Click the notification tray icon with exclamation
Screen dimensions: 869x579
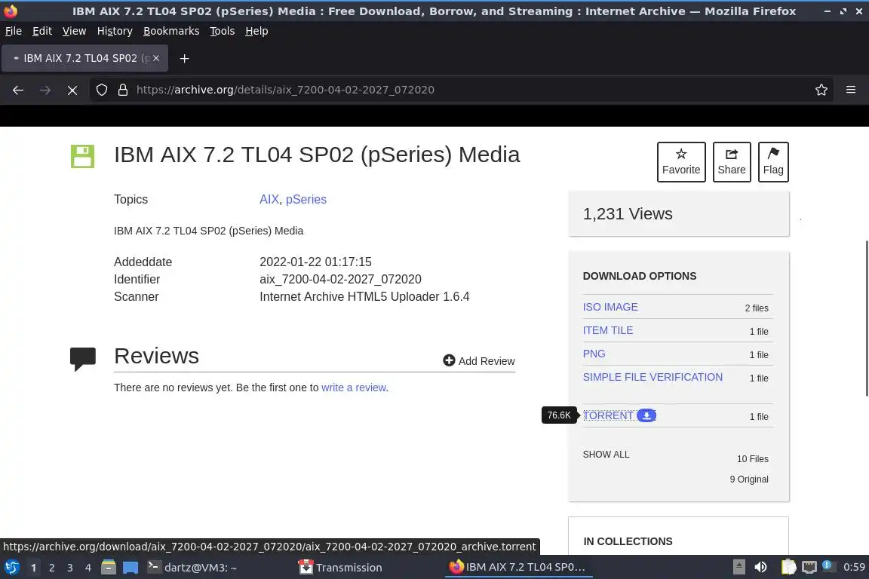[828, 566]
